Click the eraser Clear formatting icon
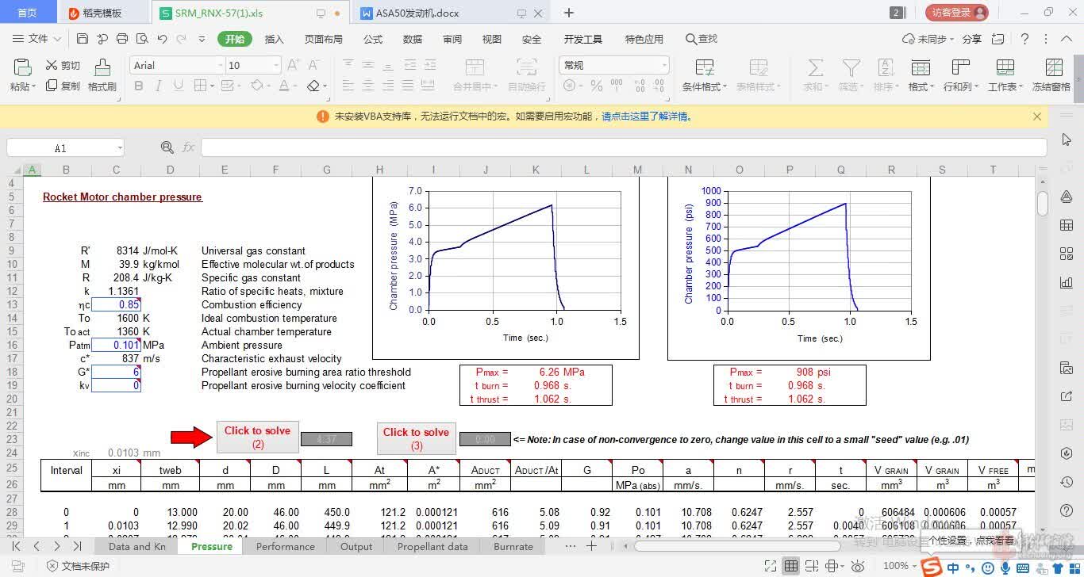The image size is (1084, 577). [x=313, y=86]
